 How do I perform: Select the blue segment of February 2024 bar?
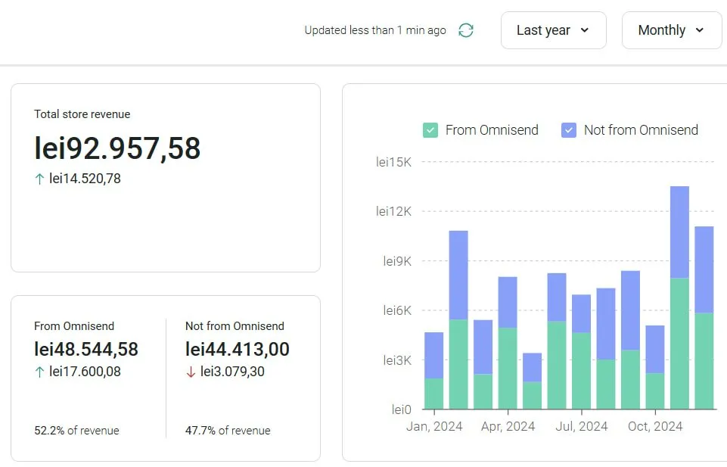tap(458, 274)
